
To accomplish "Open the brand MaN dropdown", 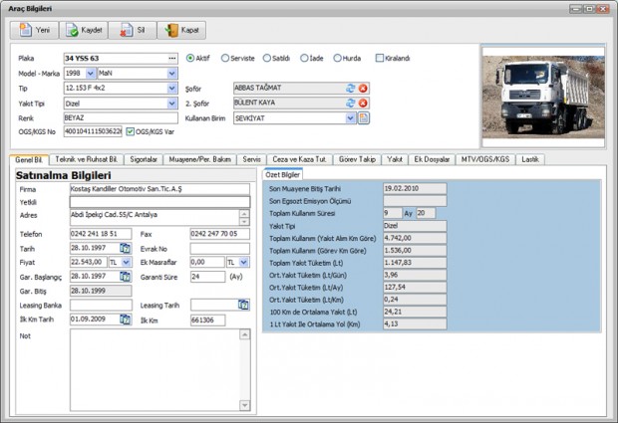I will (x=171, y=74).
